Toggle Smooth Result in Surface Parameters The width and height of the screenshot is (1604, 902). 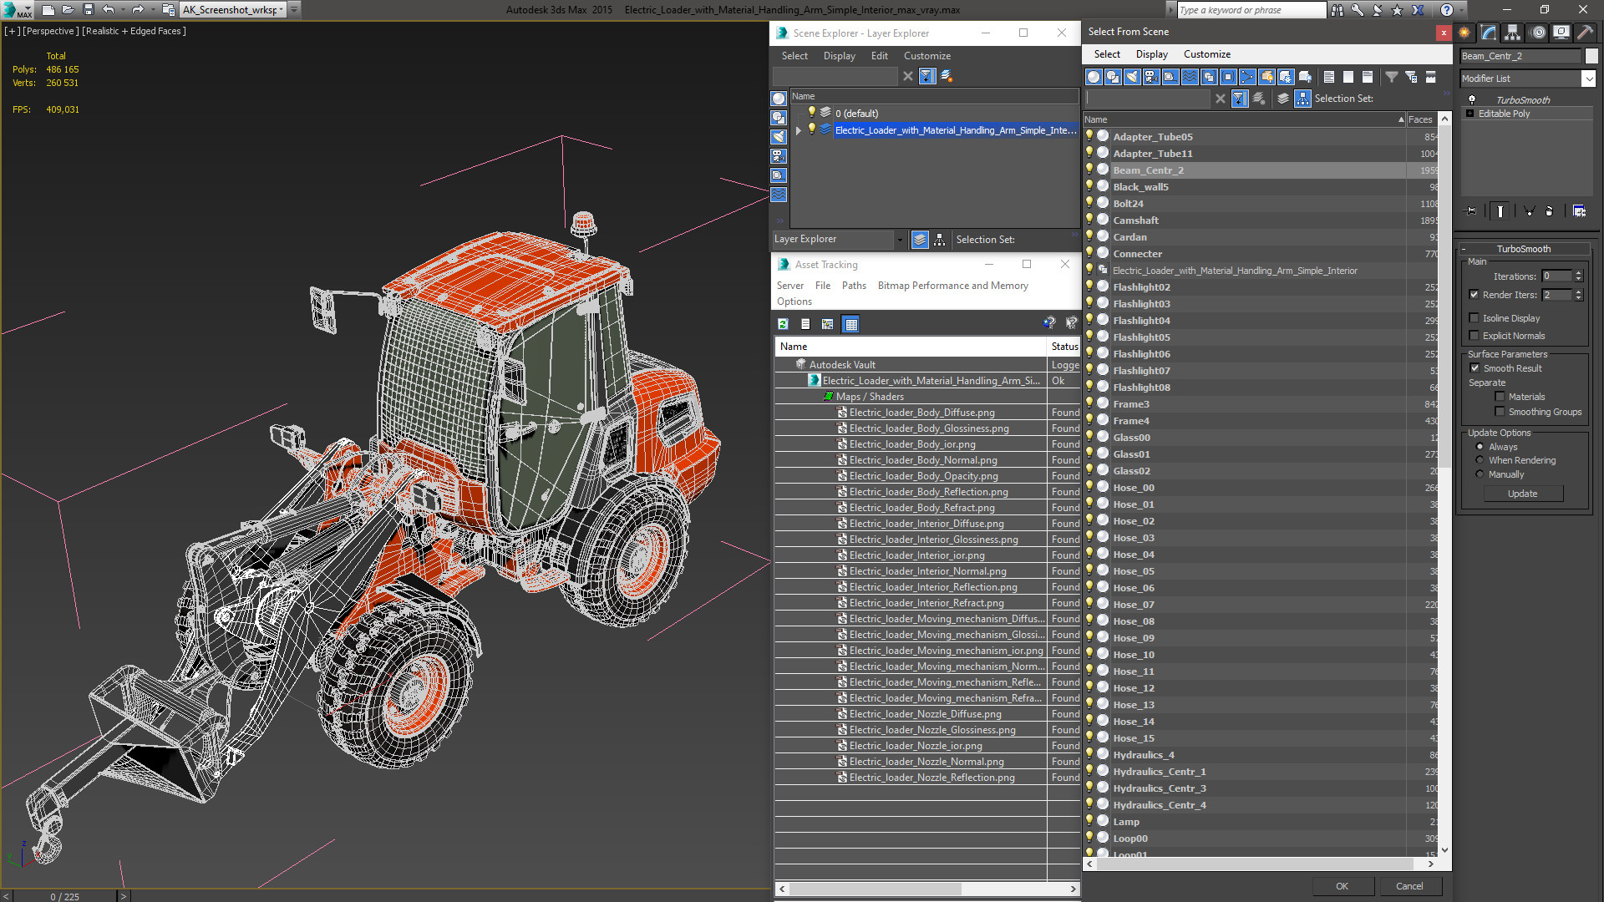1475,367
